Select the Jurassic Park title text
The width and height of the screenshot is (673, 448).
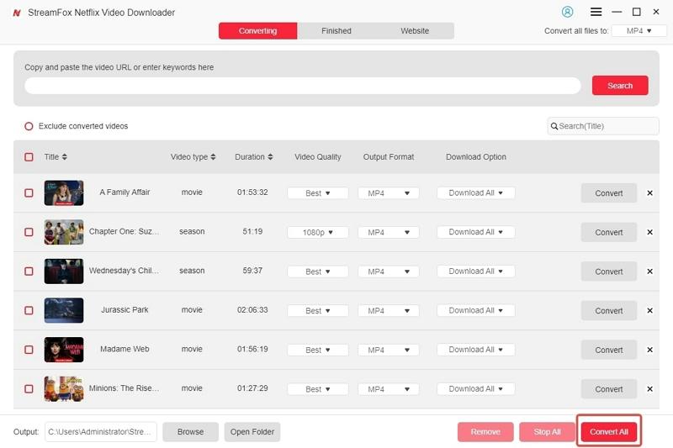click(x=125, y=309)
